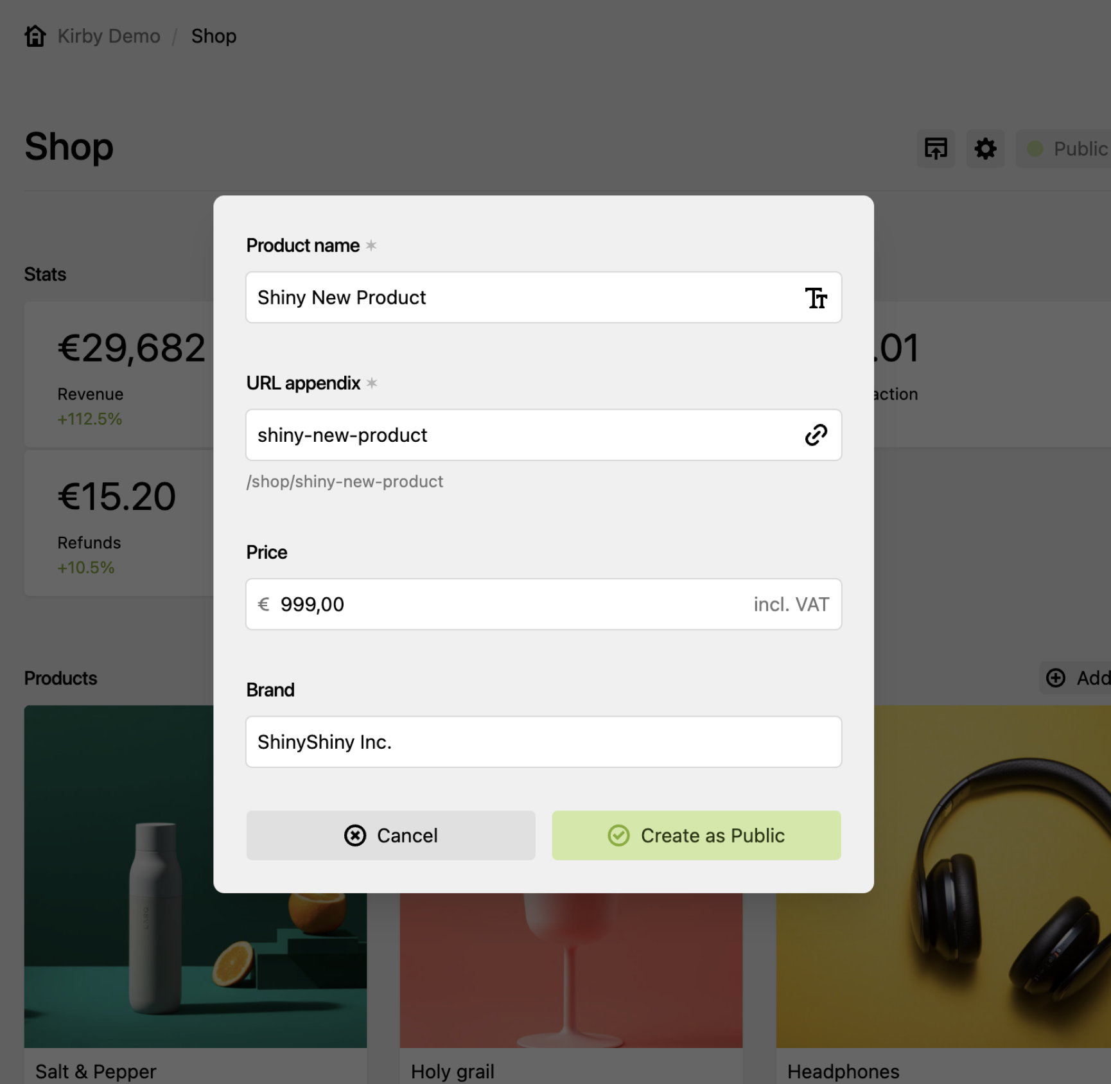Click the checkmark icon on Create as Public

click(619, 835)
